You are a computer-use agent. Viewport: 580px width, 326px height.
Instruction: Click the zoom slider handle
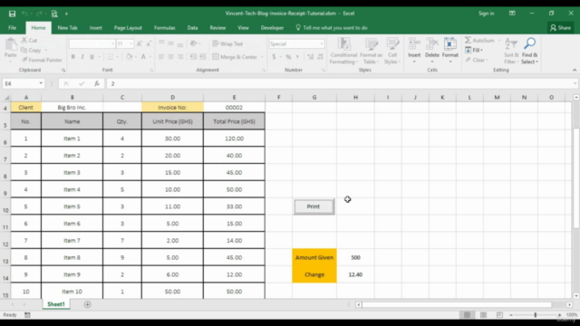(536, 315)
